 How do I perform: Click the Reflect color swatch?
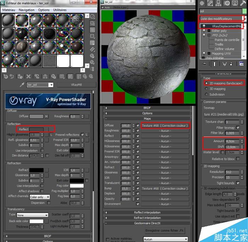coord(36,129)
